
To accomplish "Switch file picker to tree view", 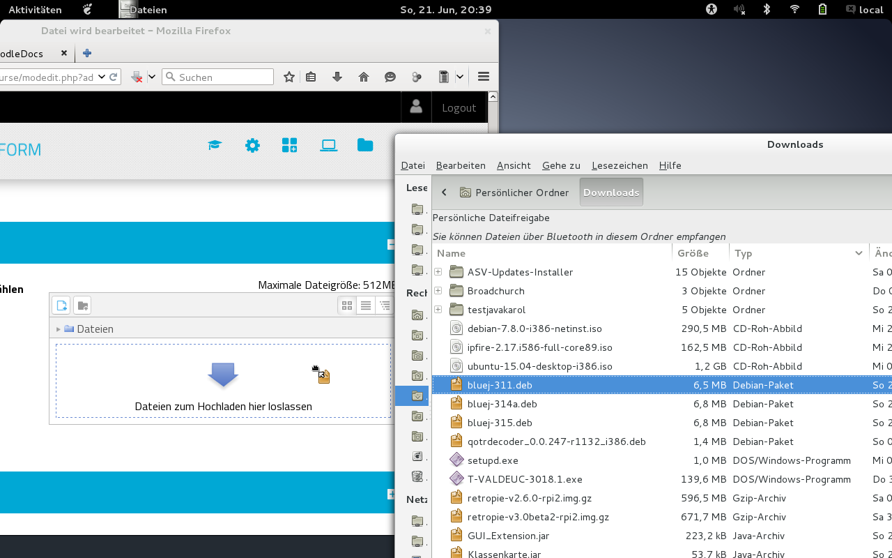I will point(384,306).
